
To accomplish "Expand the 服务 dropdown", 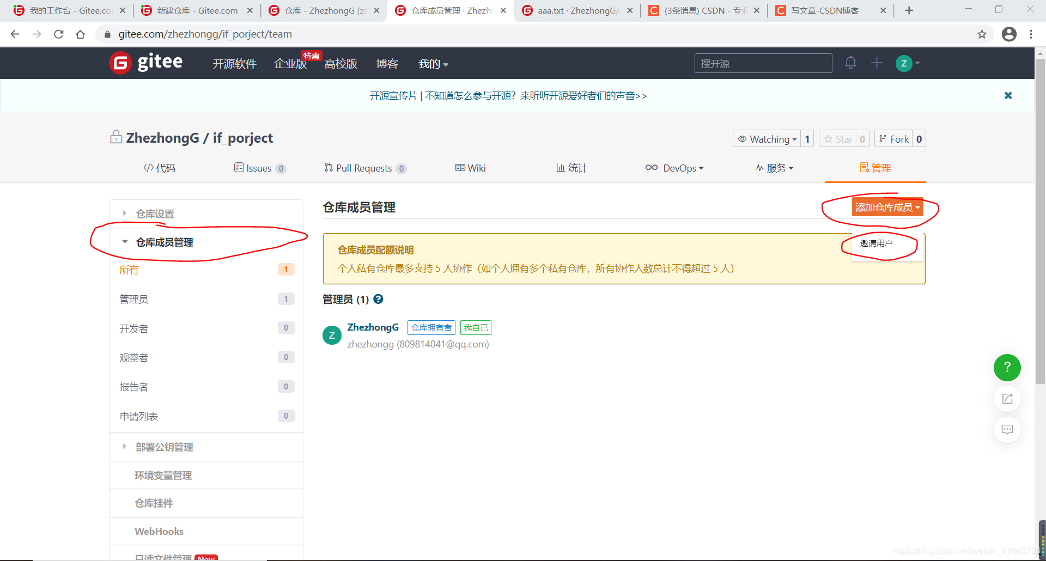I will [x=774, y=168].
